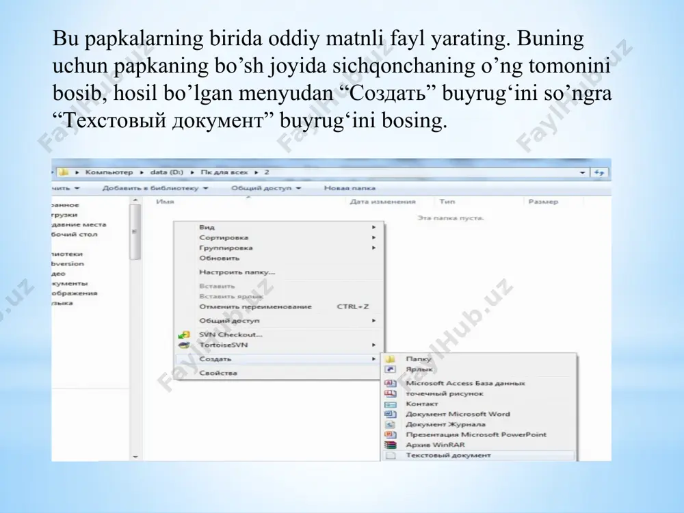The width and height of the screenshot is (684, 513).
Task: Open Добавить в библиотеку dropdown
Action: click(155, 188)
